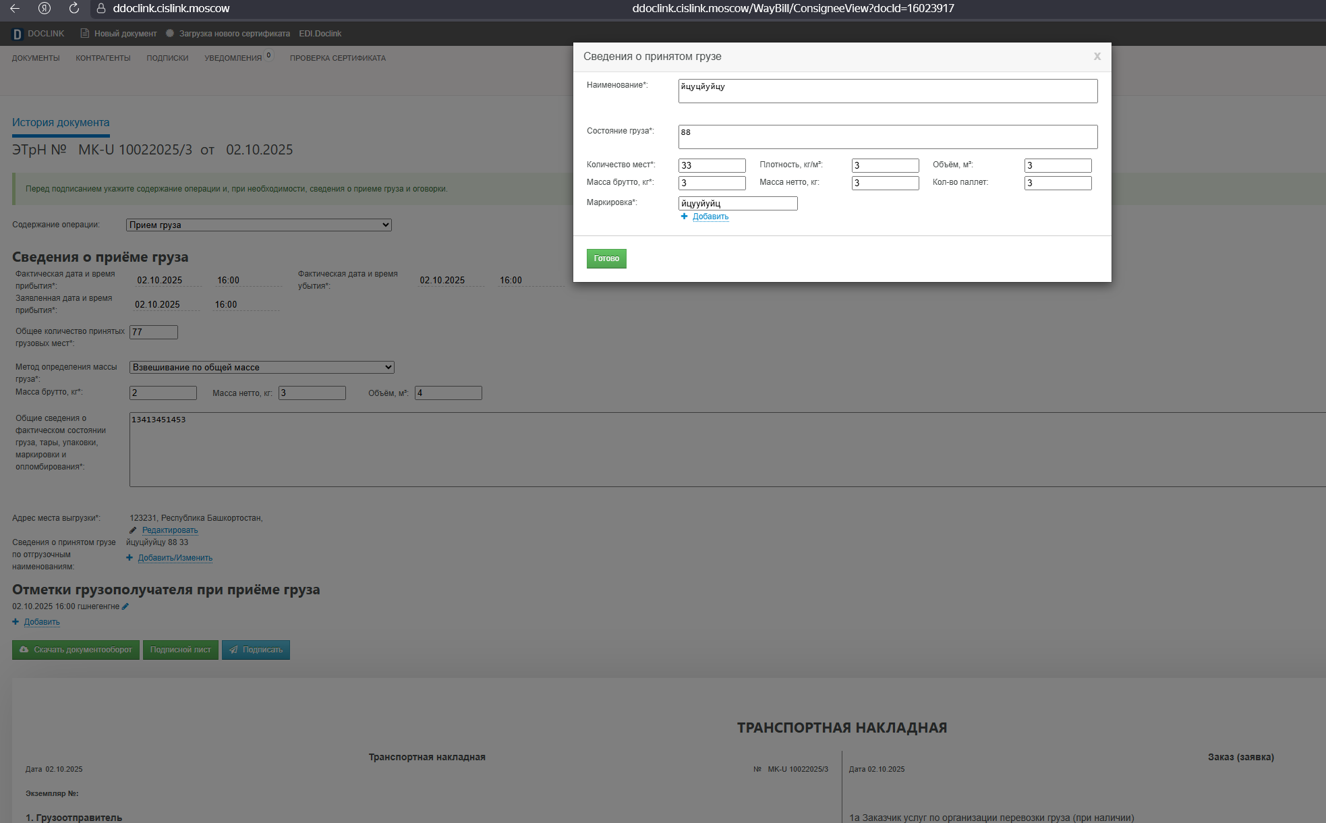This screenshot has height=823, width=1326.
Task: Click the pencil icon next to Редактировать
Action: [x=133, y=530]
